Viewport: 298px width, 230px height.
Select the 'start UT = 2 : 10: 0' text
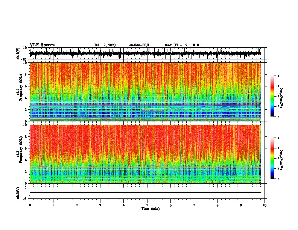(182, 45)
